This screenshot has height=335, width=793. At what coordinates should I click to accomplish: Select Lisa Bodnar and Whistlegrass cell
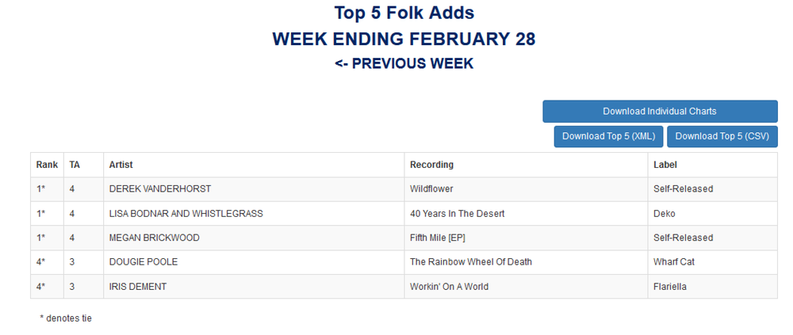(254, 214)
